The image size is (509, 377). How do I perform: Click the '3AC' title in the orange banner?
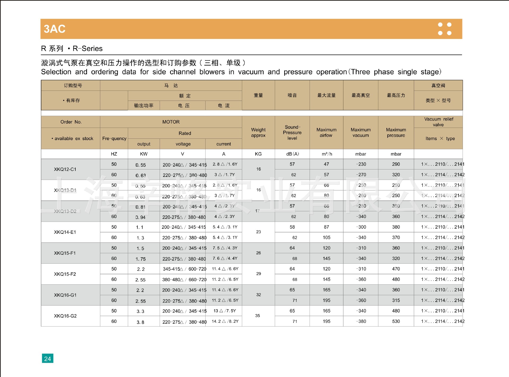tap(54, 29)
